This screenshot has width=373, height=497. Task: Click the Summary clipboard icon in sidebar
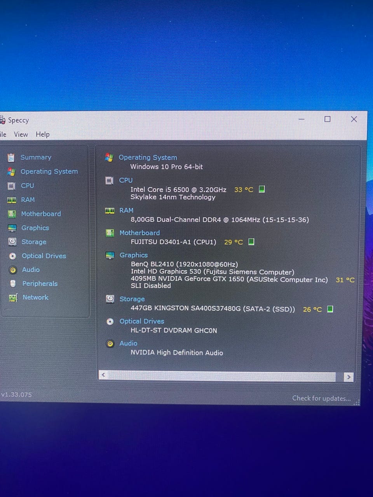pos(11,157)
